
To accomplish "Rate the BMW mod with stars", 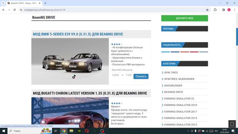I will (x=117, y=44).
